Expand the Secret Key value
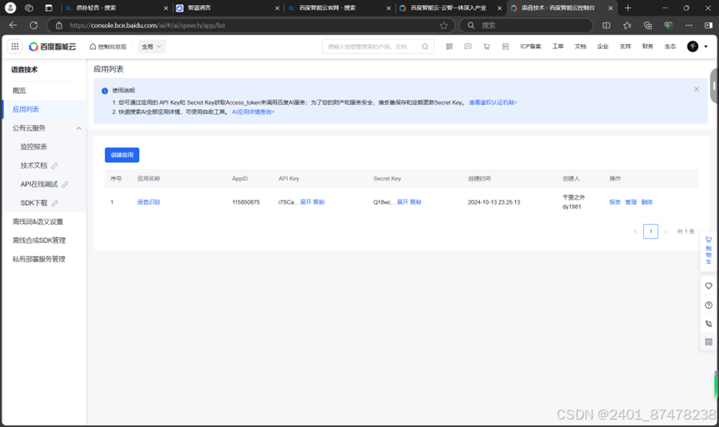 click(x=402, y=202)
